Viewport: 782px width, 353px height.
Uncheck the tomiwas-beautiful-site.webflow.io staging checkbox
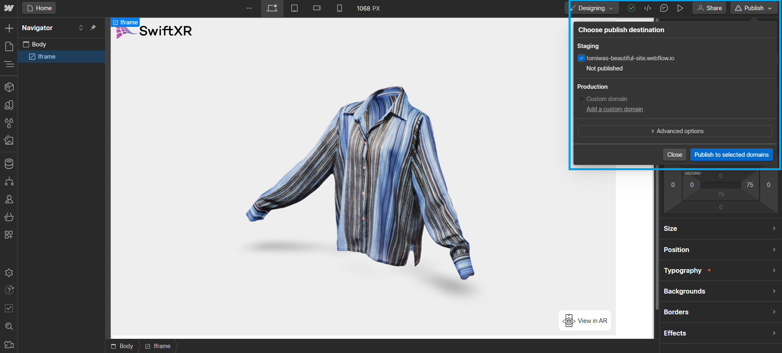pyautogui.click(x=581, y=58)
